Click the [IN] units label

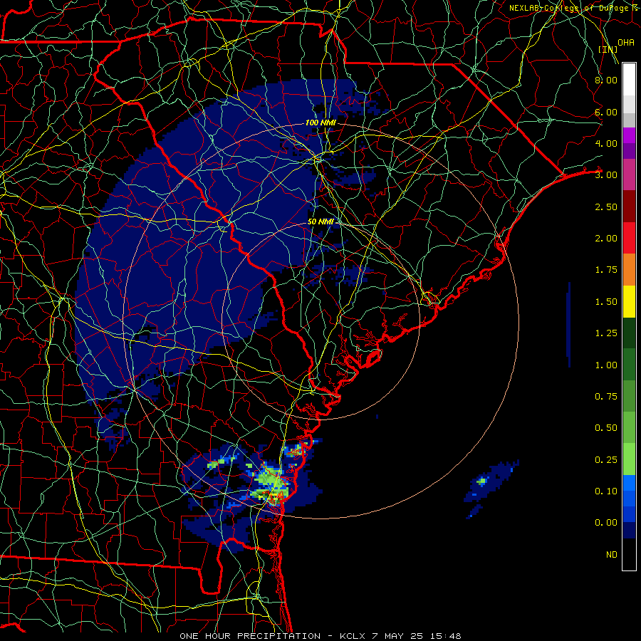click(608, 49)
